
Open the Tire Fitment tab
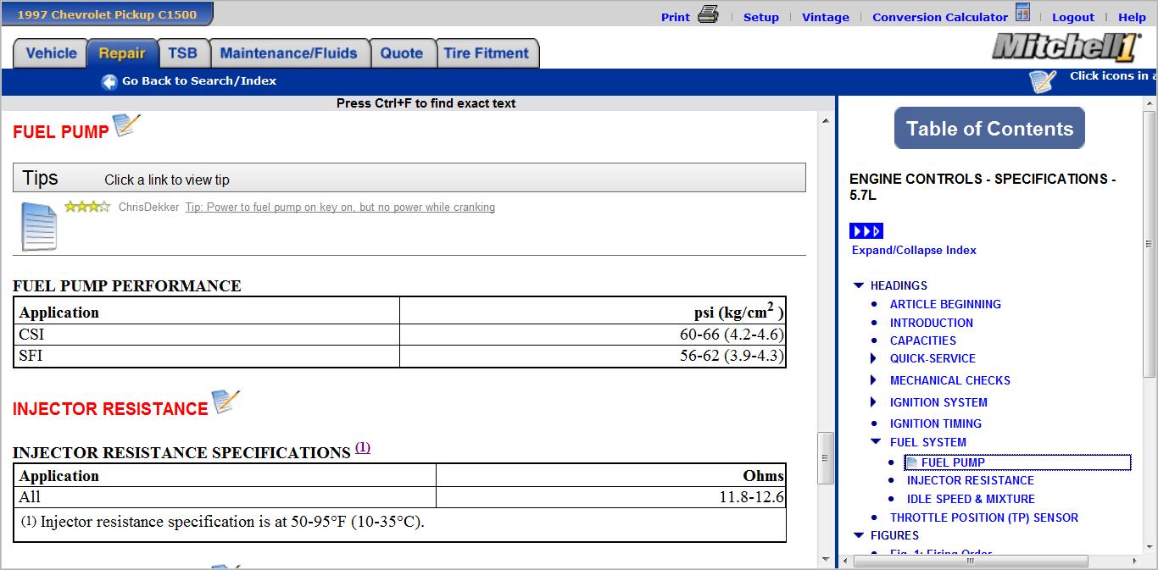[x=487, y=53]
